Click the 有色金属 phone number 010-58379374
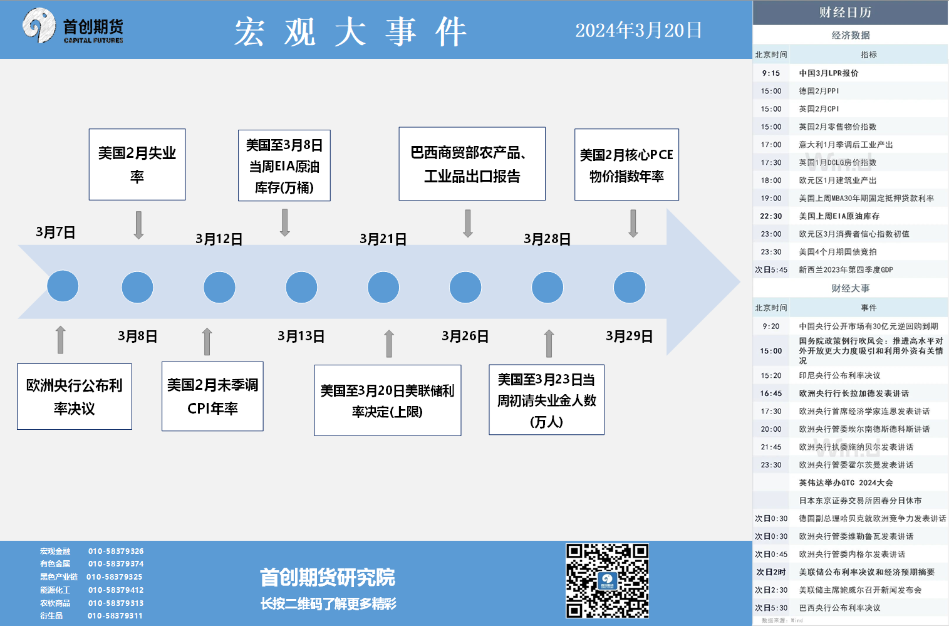This screenshot has width=949, height=626. (116, 564)
